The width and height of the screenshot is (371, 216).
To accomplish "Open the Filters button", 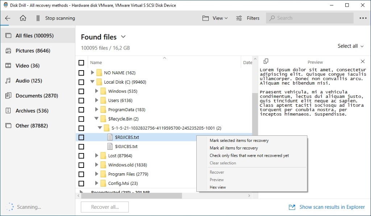I will coord(248,18).
